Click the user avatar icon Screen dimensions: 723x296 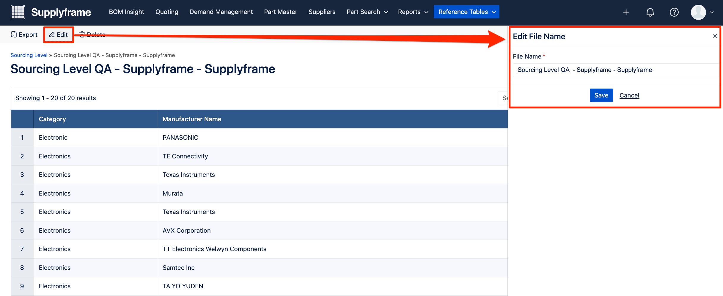point(698,12)
